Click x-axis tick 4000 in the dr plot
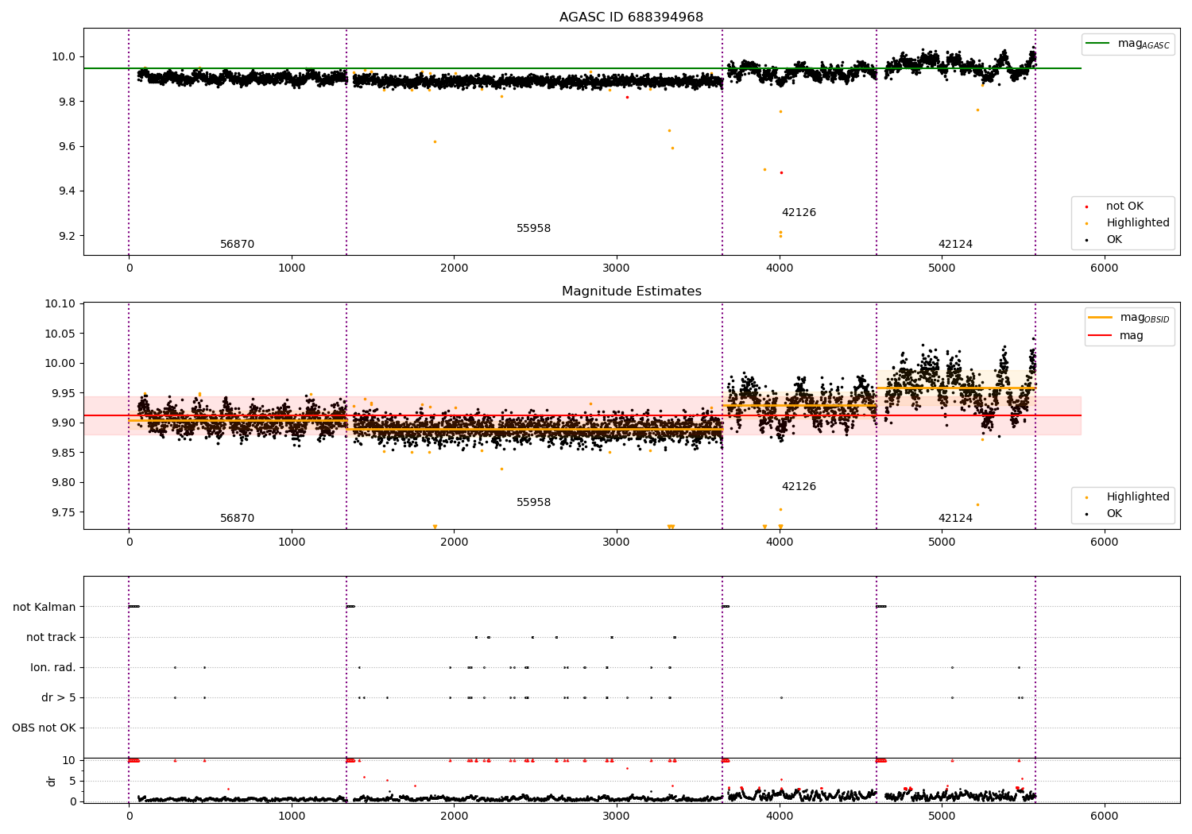The height and width of the screenshot is (834, 1192). coord(779,816)
